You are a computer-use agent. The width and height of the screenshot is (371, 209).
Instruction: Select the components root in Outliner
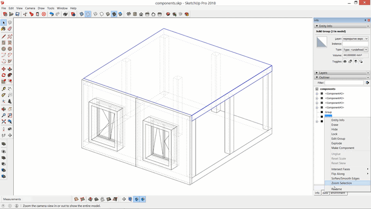pyautogui.click(x=328, y=89)
